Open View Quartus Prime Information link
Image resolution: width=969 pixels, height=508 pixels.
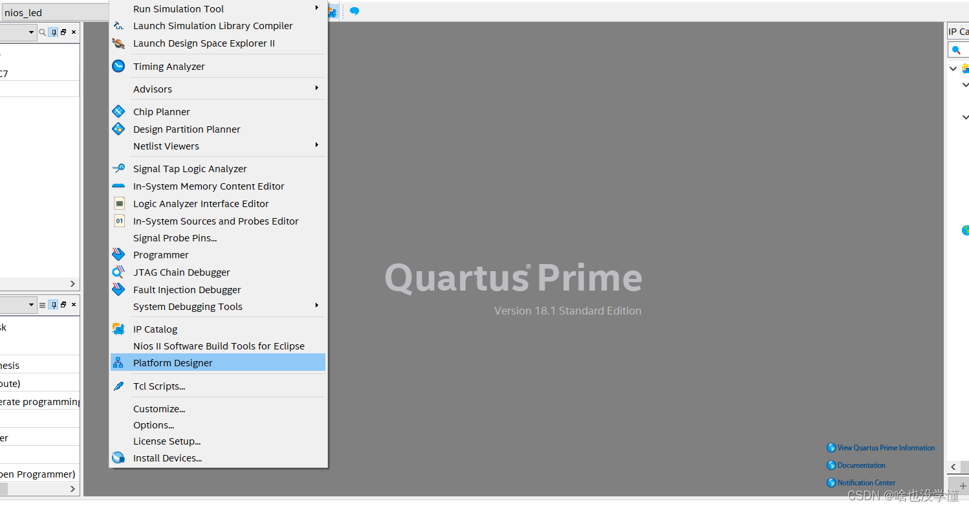(x=880, y=448)
